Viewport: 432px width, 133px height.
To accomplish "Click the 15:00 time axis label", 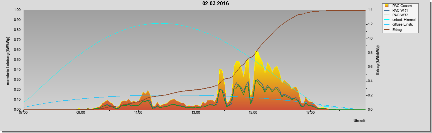I will click(253, 113).
